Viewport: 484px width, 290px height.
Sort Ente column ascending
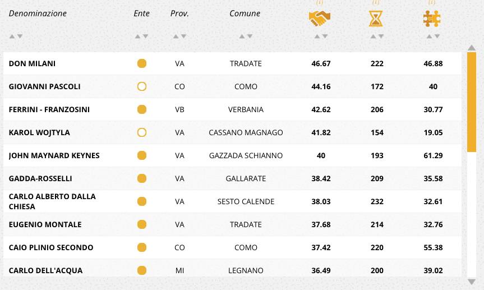137,36
